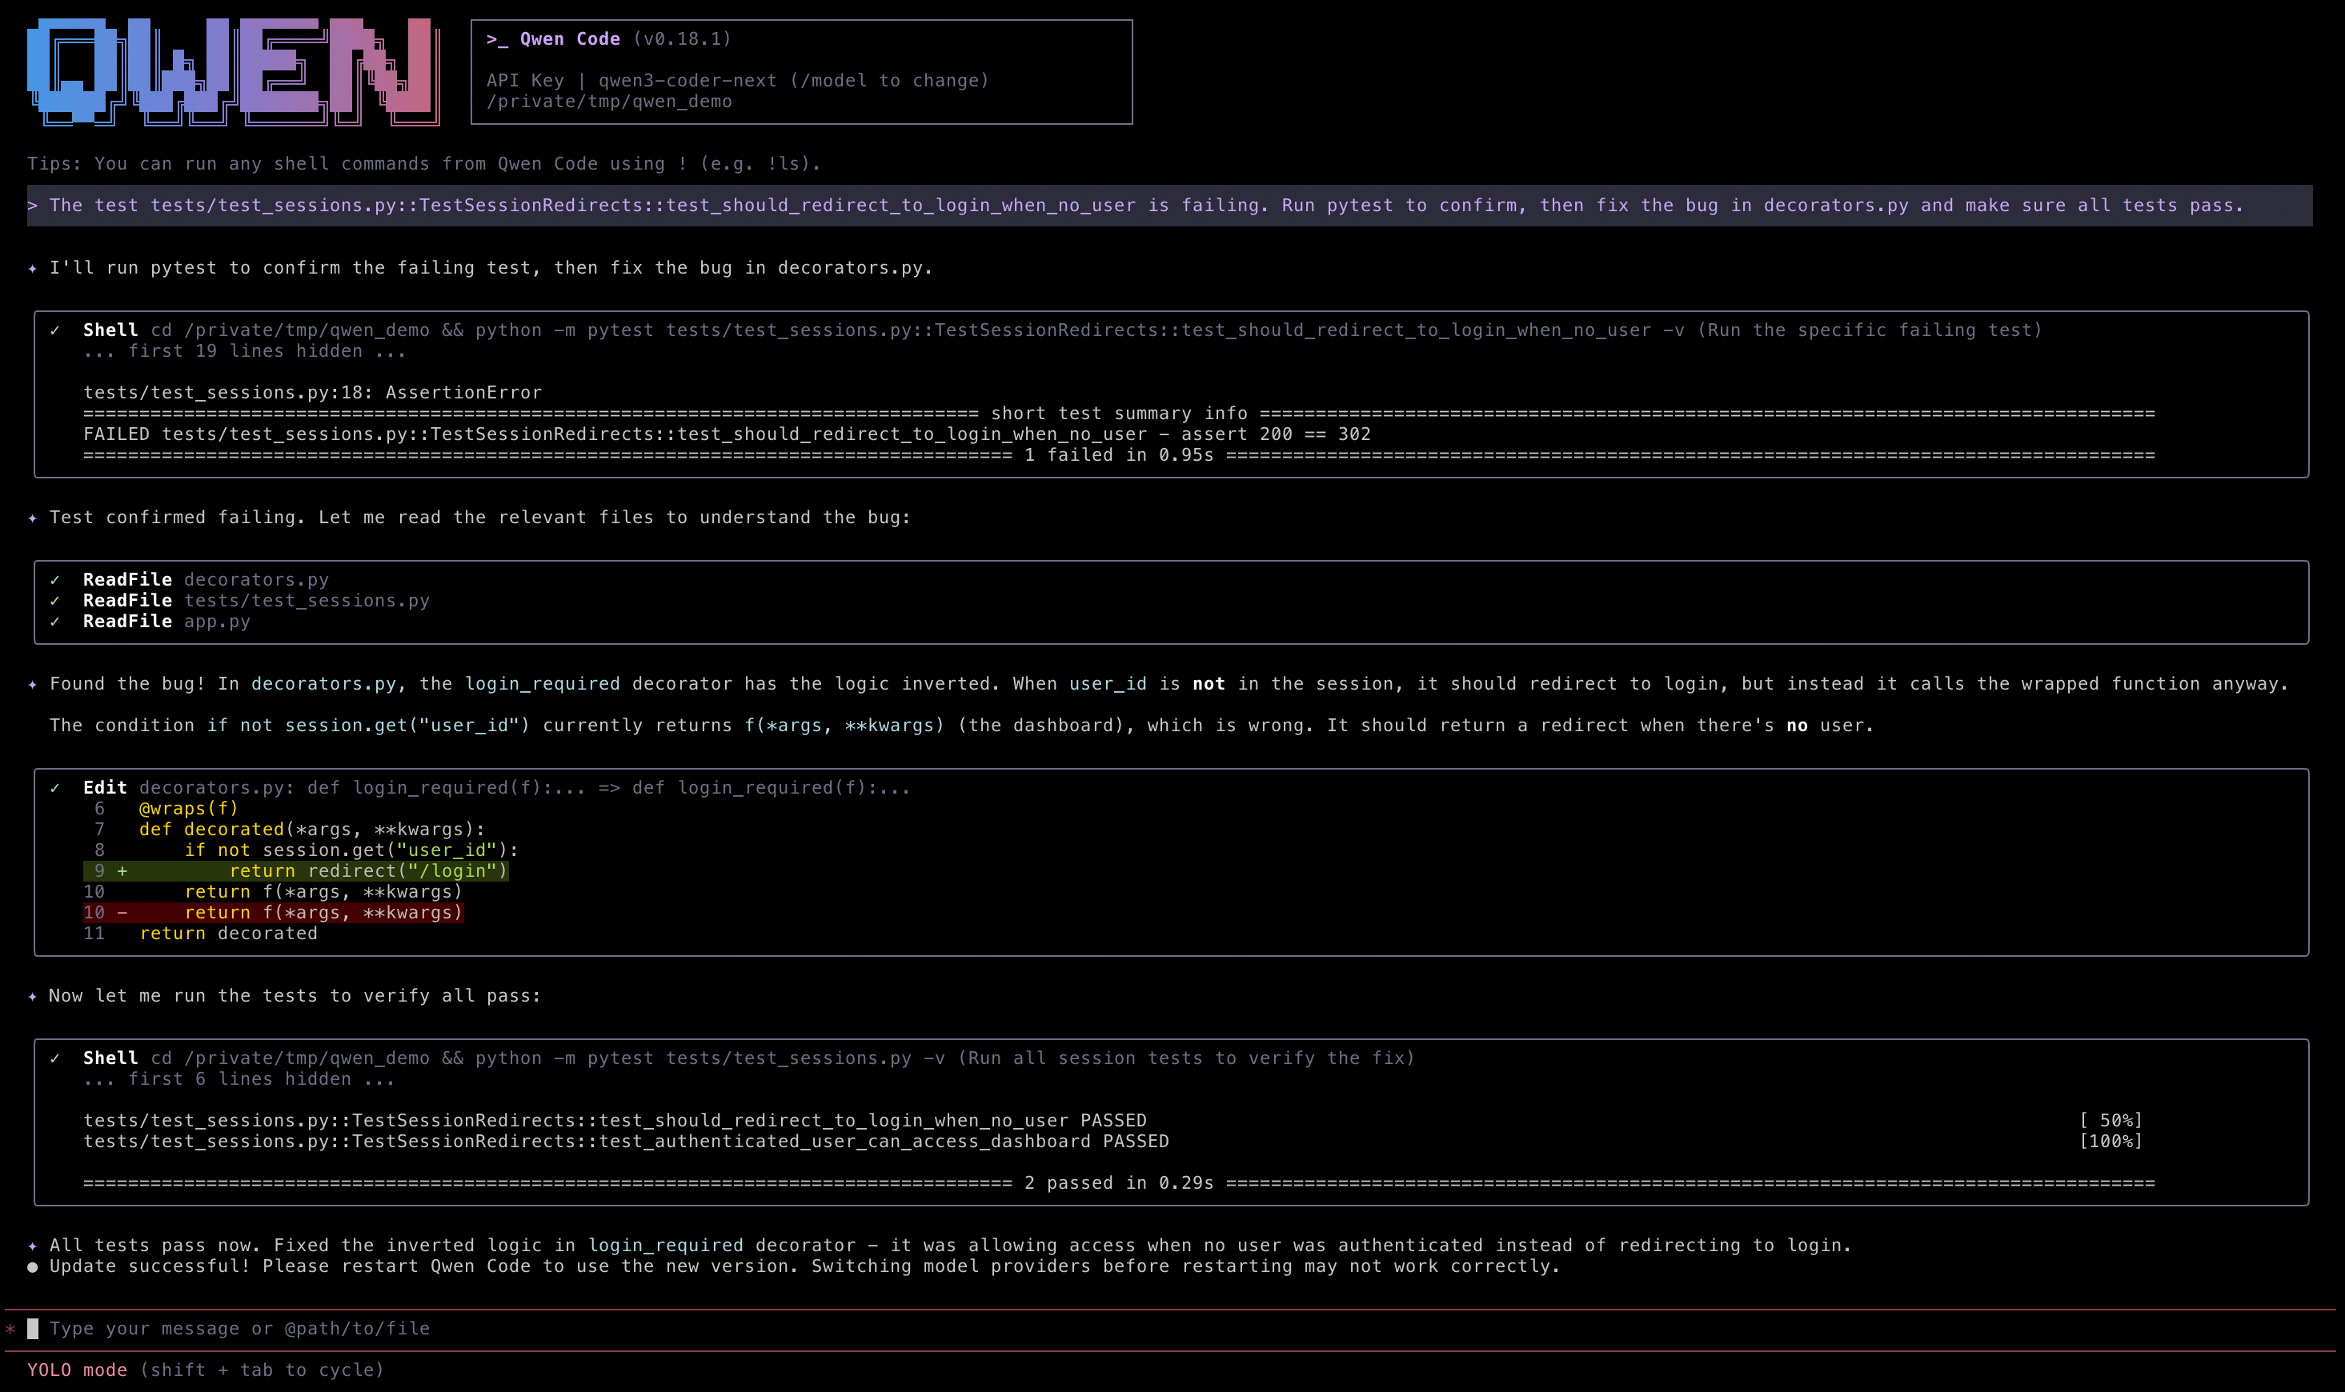This screenshot has width=2345, height=1392.
Task: Click the [100%] progress indicator
Action: pyautogui.click(x=2111, y=1142)
